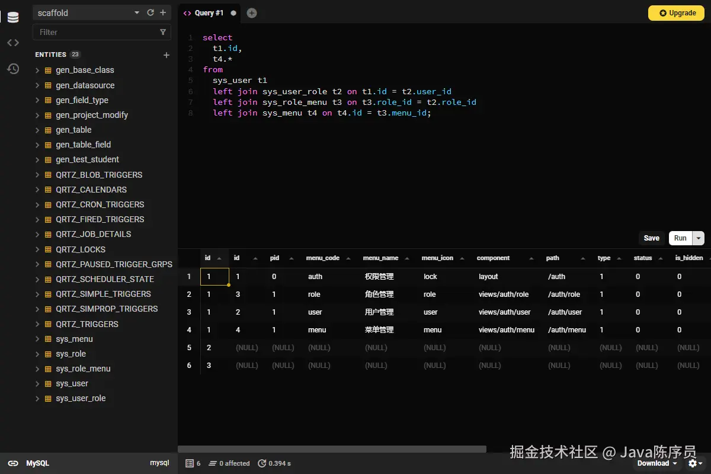Save the current query
This screenshot has width=711, height=474.
(652, 238)
